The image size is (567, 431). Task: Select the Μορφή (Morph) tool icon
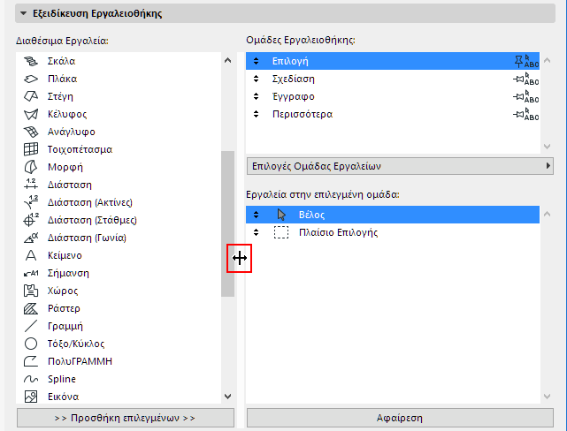[x=31, y=167]
